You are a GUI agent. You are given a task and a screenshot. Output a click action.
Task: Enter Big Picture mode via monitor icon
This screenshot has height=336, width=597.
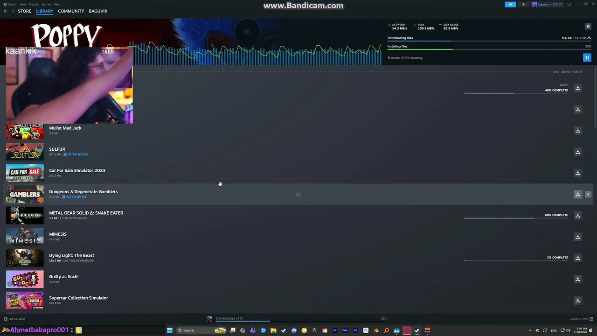pyautogui.click(x=569, y=4)
